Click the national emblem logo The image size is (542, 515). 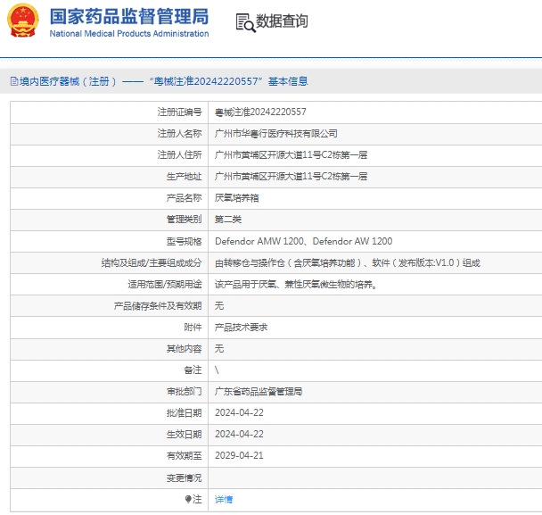coord(23,21)
